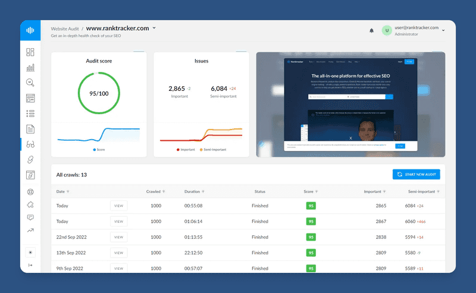Click the Audit score card title

(99, 61)
